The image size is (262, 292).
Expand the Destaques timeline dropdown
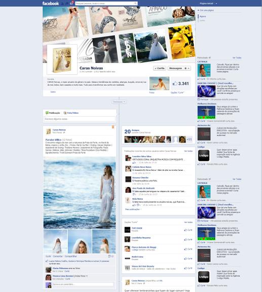click(119, 102)
